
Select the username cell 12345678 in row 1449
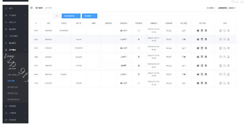coord(79,48)
